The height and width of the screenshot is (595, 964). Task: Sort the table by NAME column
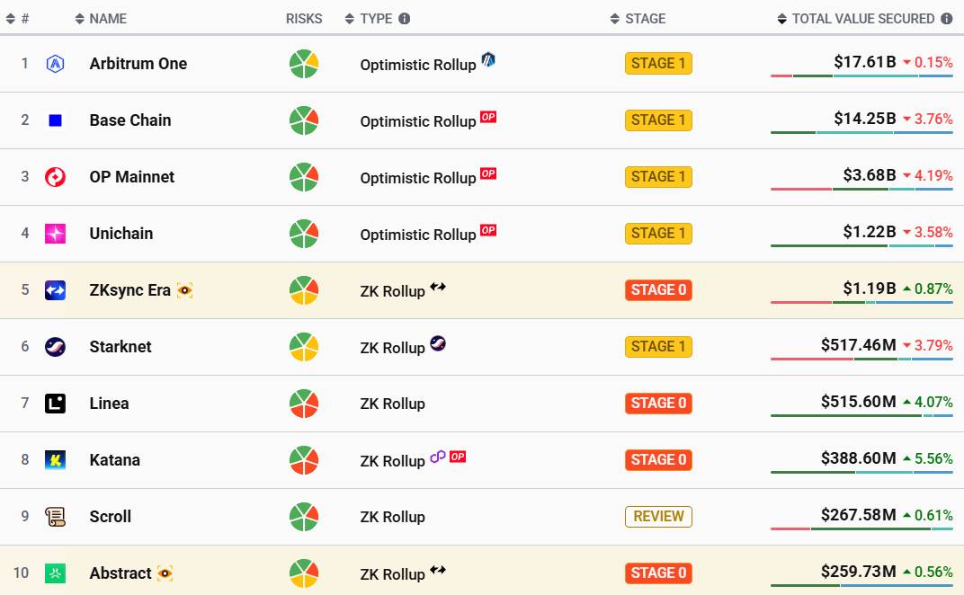pos(101,19)
